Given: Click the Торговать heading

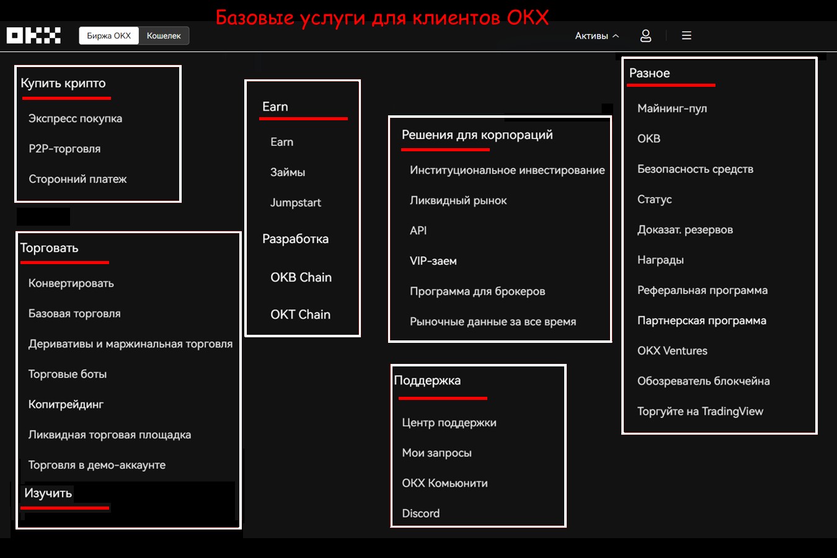Looking at the screenshot, I should (x=49, y=248).
